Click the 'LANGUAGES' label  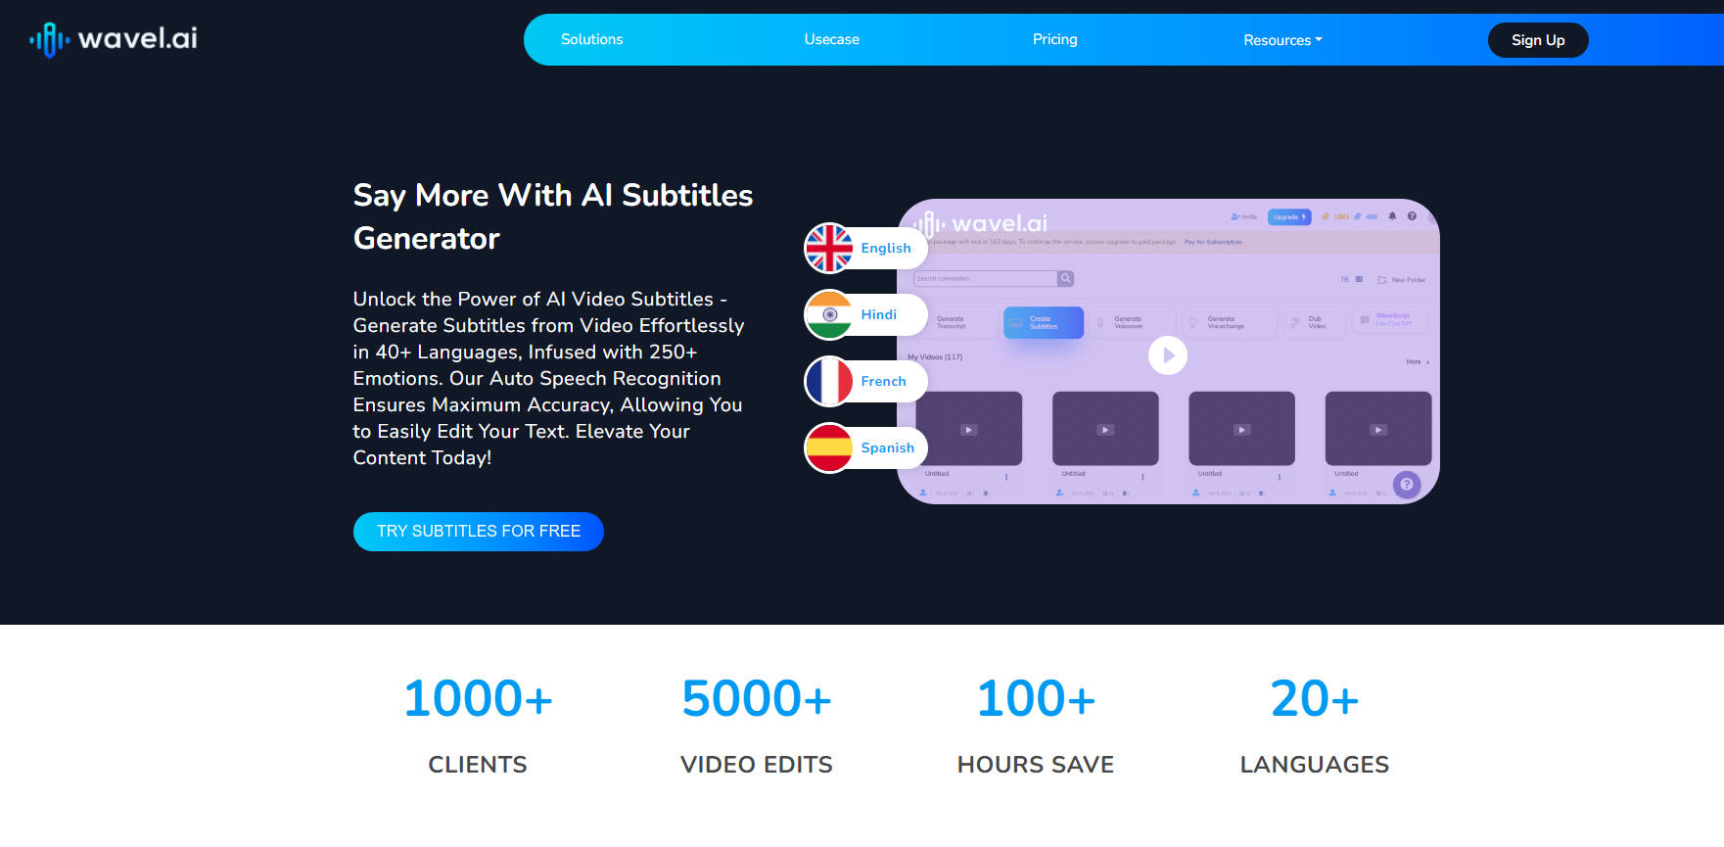pyautogui.click(x=1315, y=765)
